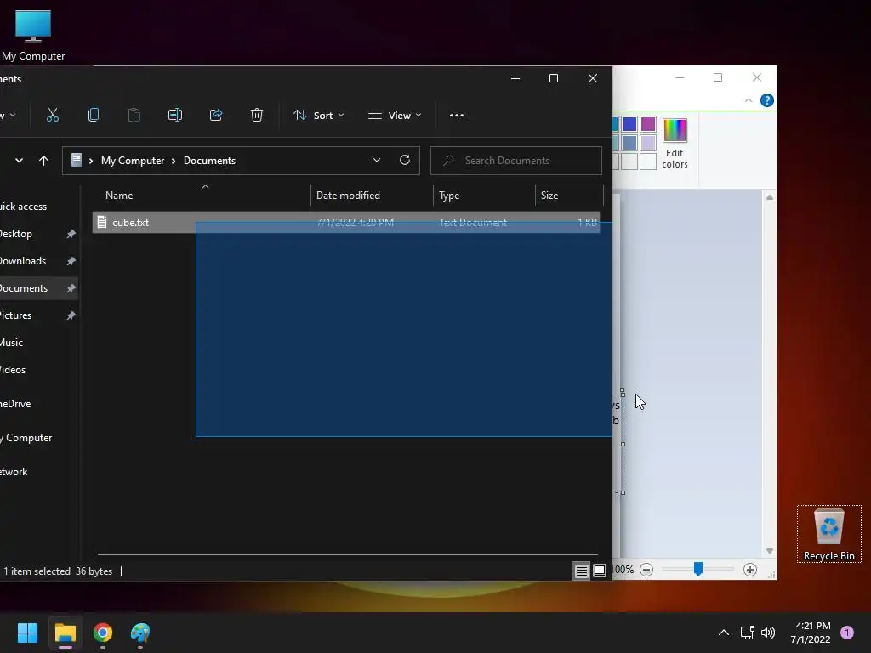Open Videos in the sidebar
Screen dimensions: 871x653
(x=13, y=370)
